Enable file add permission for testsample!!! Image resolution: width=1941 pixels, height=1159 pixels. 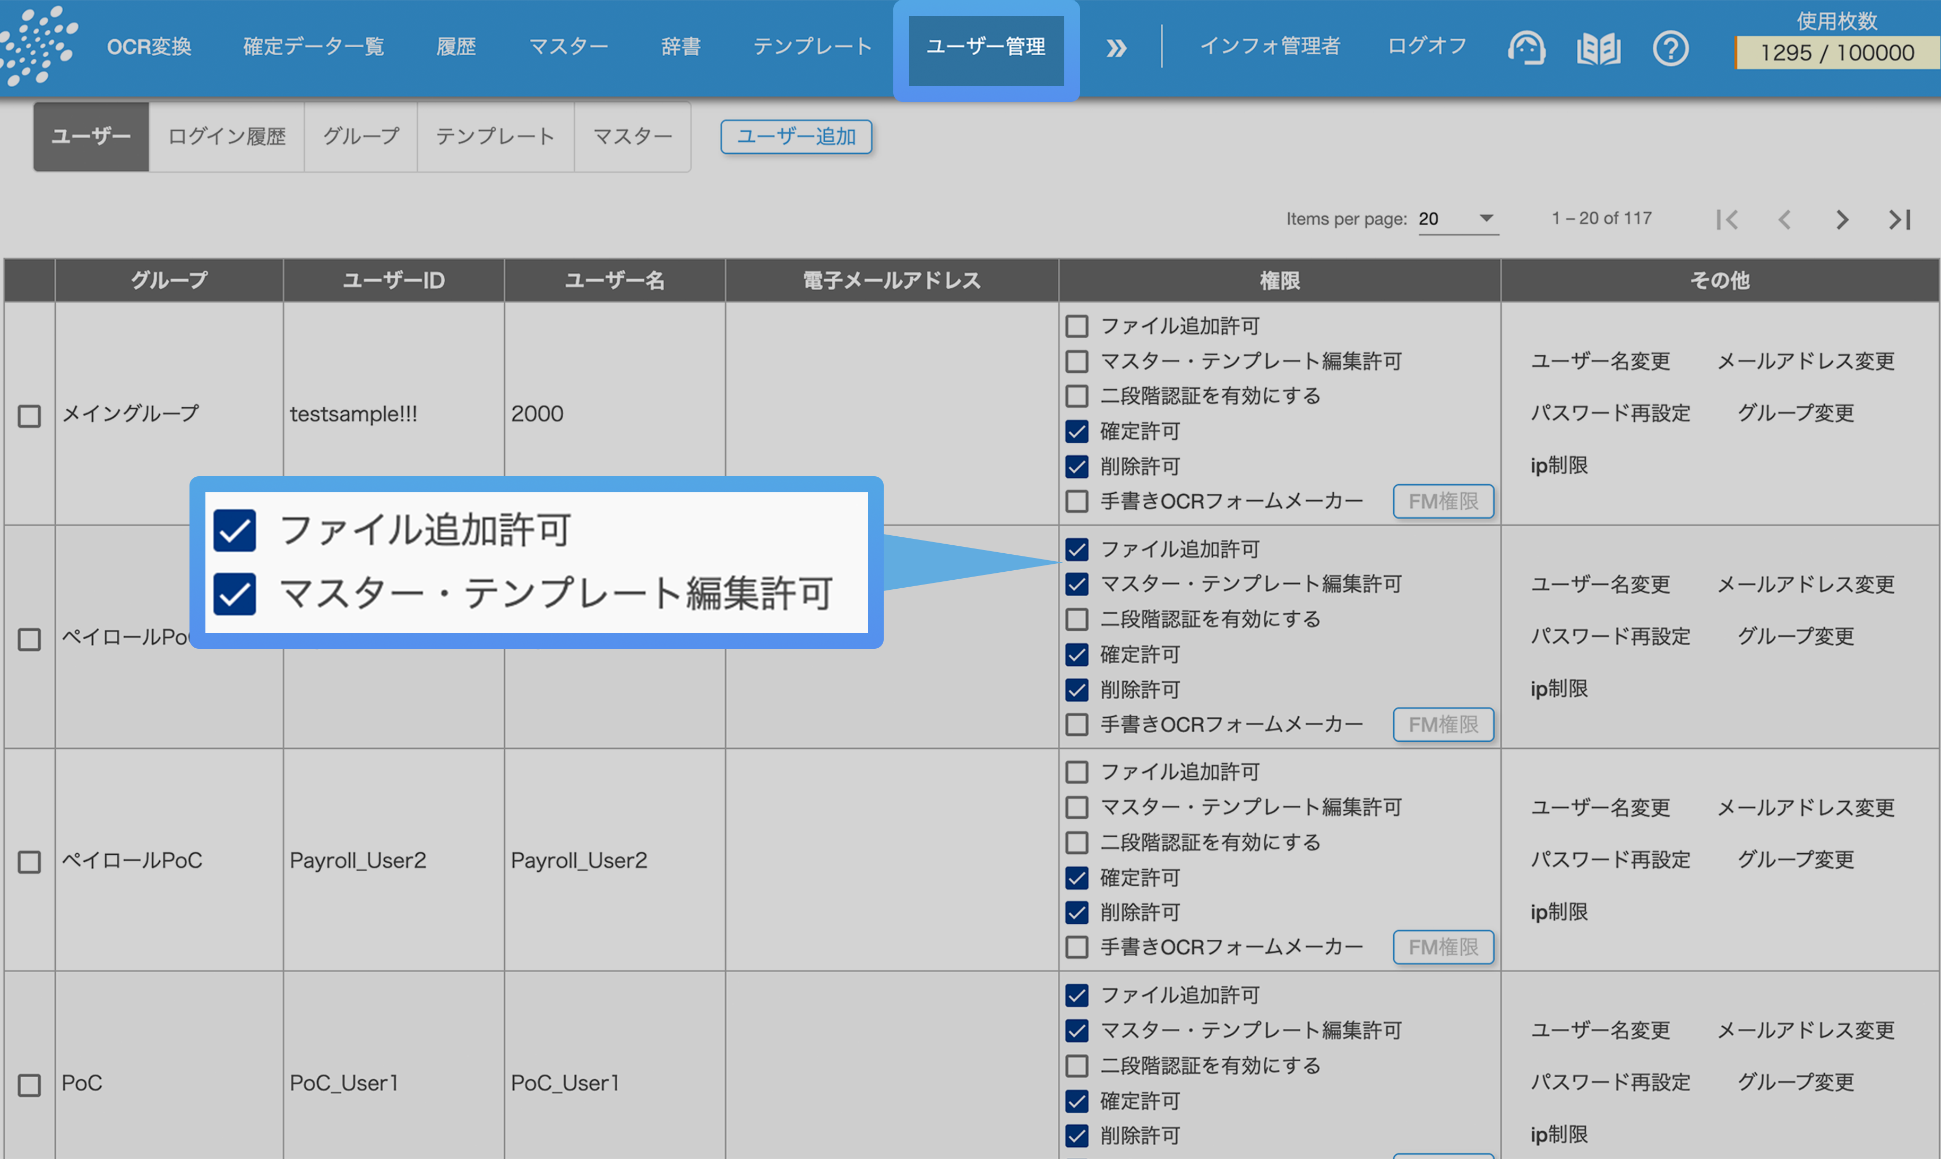pos(1077,325)
